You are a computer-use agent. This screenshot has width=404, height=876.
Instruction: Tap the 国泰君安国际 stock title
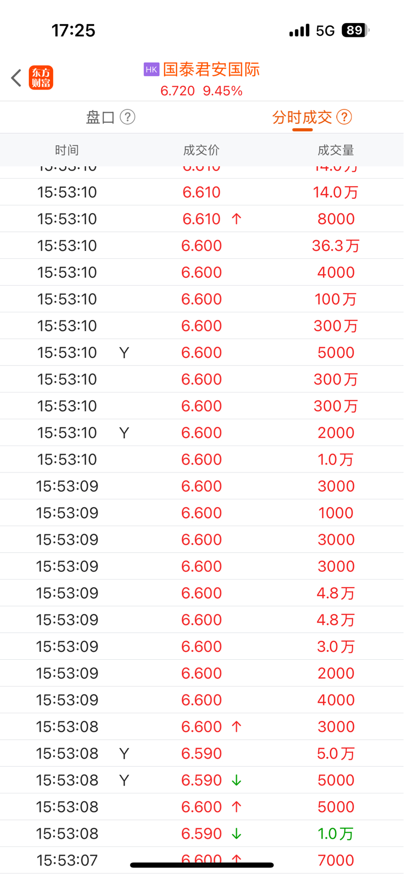[211, 69]
